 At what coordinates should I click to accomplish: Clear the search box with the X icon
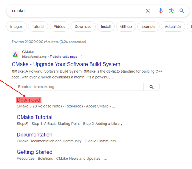(x=148, y=11)
